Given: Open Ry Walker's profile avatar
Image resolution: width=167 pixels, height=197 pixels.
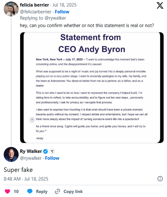Looking at the screenshot, I should (x=11, y=154).
